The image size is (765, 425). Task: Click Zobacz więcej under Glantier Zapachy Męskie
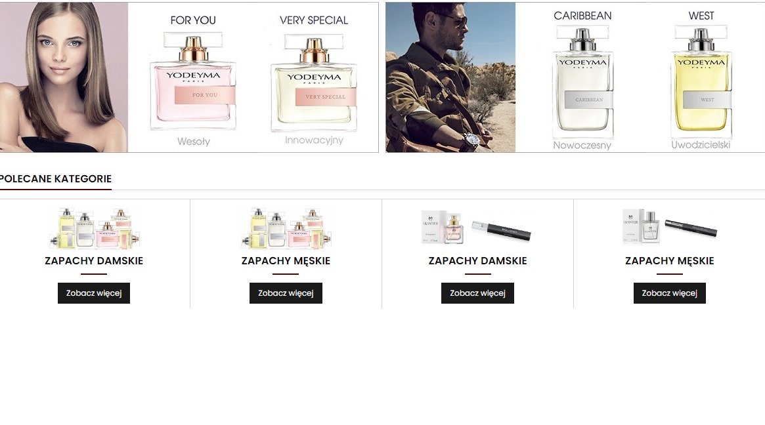click(x=669, y=293)
